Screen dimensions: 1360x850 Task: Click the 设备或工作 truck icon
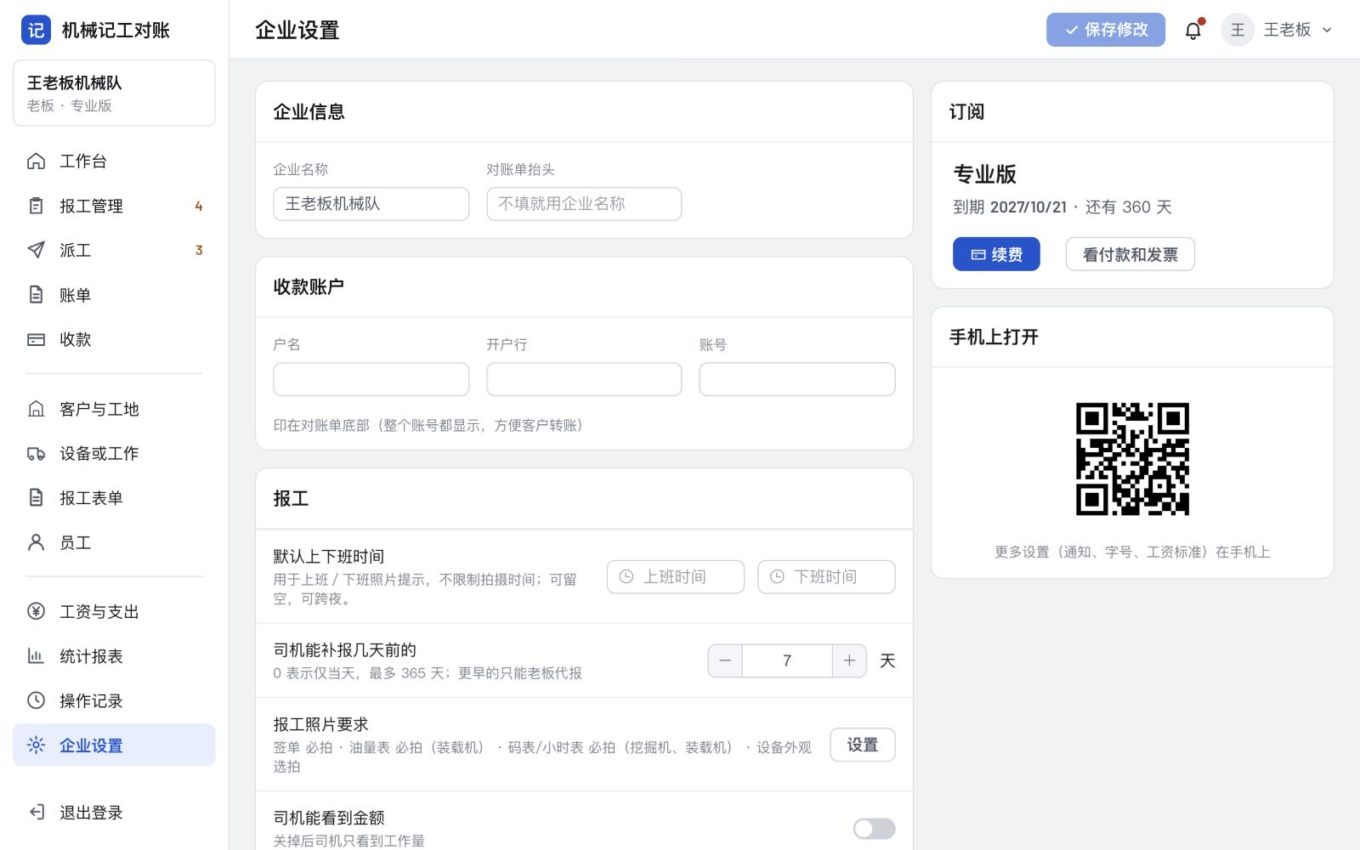[x=36, y=453]
